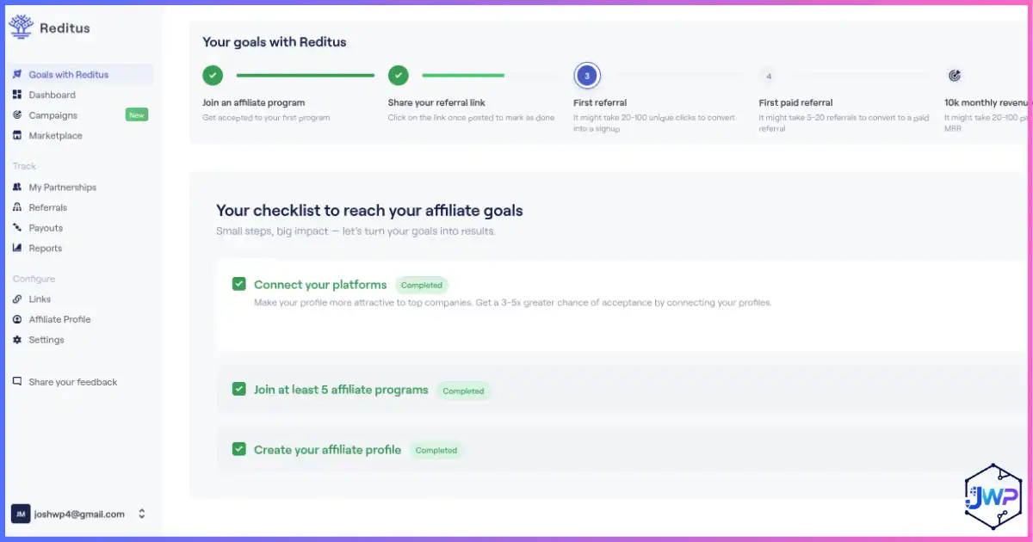Click the Reports bar chart icon
The height and width of the screenshot is (542, 1033).
(x=17, y=248)
